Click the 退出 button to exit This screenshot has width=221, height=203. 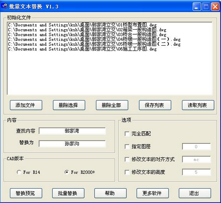[x=195, y=193]
